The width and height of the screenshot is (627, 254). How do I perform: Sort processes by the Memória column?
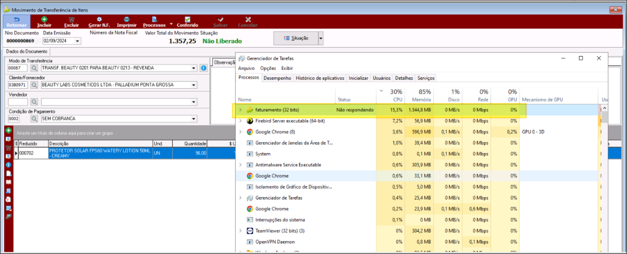click(x=419, y=95)
